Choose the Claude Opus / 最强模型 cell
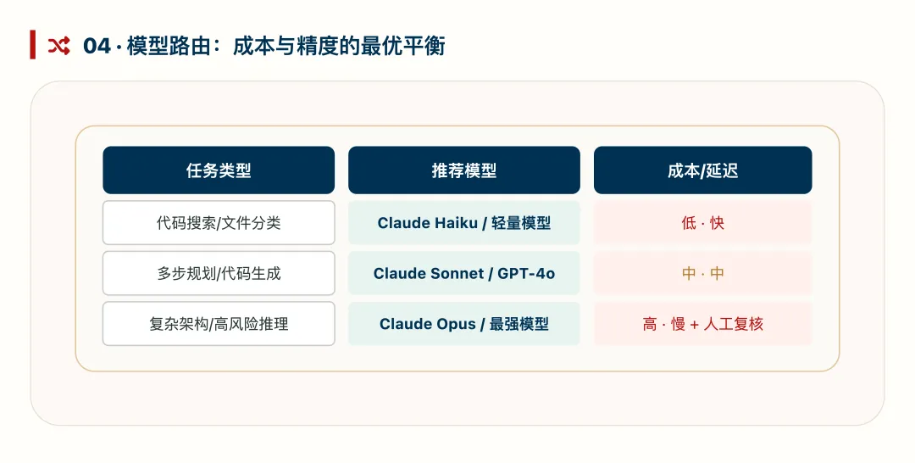Screen dimensions: 915x463 pos(464,323)
